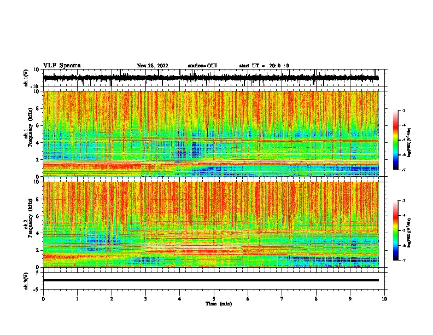Image resolution: width=433 pixels, height=335 pixels.
Task: Click the 'Time (min)' axis title
Action: pyautogui.click(x=219, y=304)
